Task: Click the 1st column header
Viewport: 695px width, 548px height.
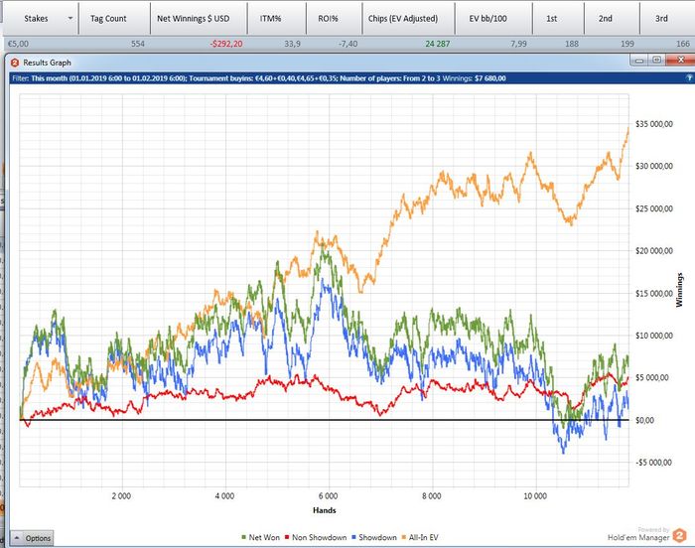Action: pyautogui.click(x=558, y=18)
